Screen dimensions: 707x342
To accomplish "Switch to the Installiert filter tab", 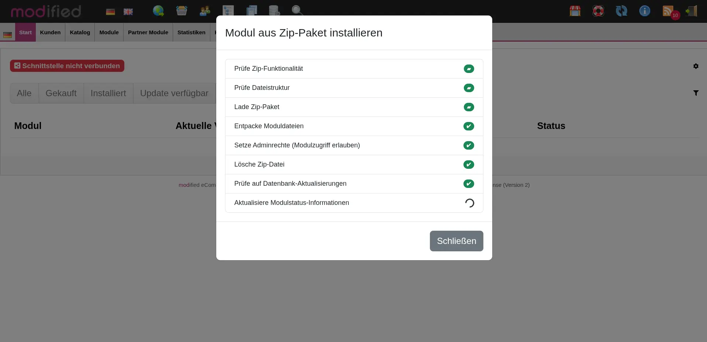I will tap(108, 93).
